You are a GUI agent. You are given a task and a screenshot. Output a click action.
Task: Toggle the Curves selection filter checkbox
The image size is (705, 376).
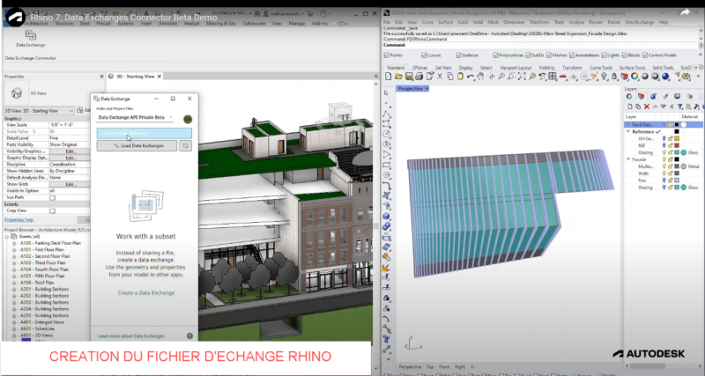[421, 55]
